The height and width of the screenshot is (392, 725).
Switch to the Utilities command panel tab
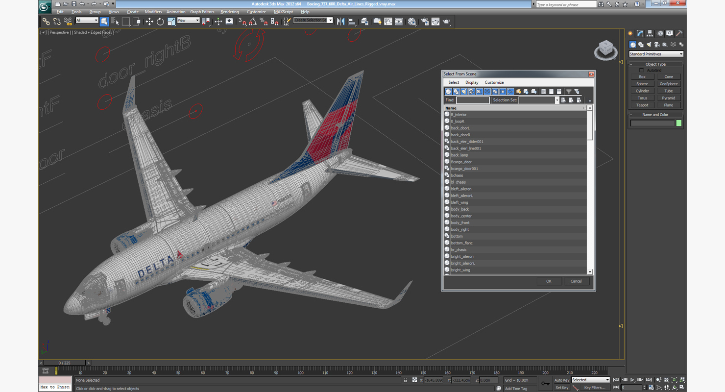point(679,33)
